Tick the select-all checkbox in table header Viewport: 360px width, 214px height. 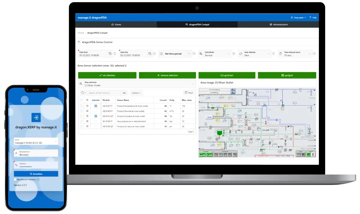coord(81,100)
